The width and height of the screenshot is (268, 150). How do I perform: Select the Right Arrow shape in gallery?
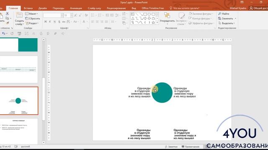(x=145, y=18)
